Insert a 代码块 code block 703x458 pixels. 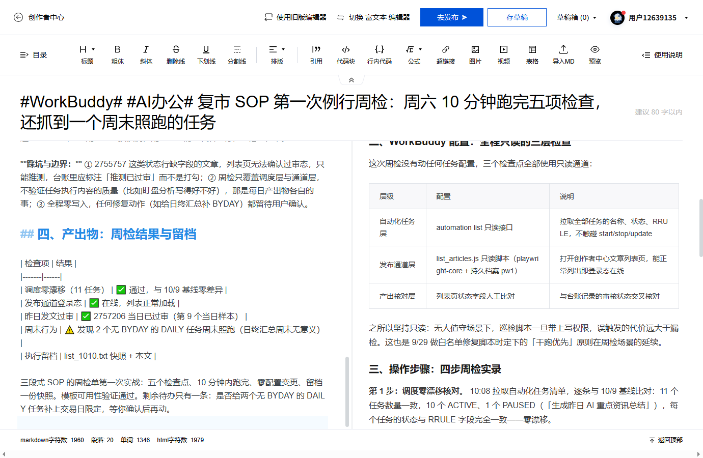346,54
